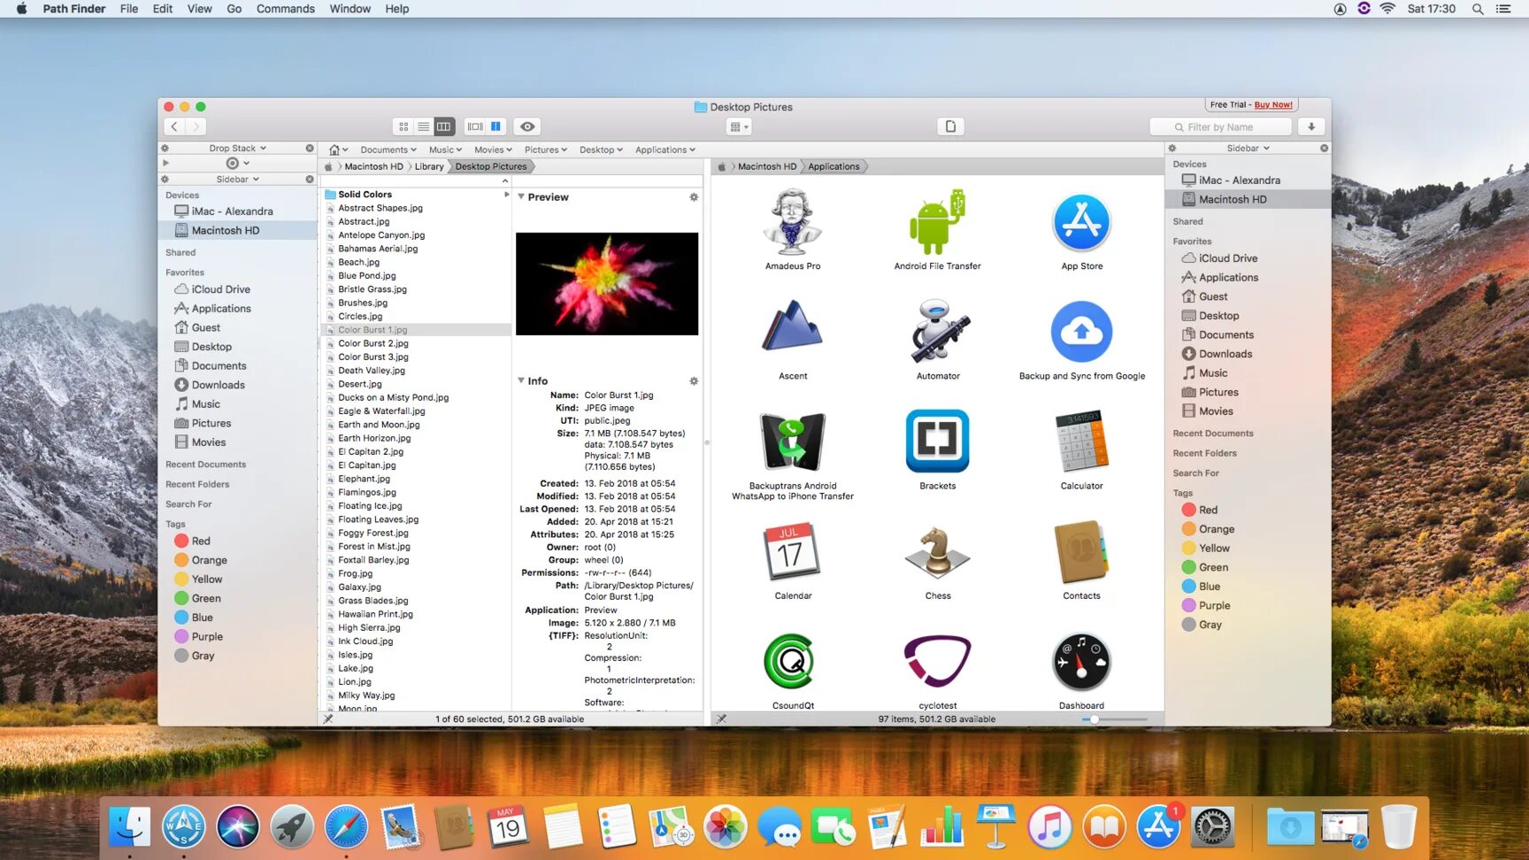This screenshot has height=860, width=1529.
Task: Open Launchpad rocket in the dock
Action: pyautogui.click(x=292, y=827)
